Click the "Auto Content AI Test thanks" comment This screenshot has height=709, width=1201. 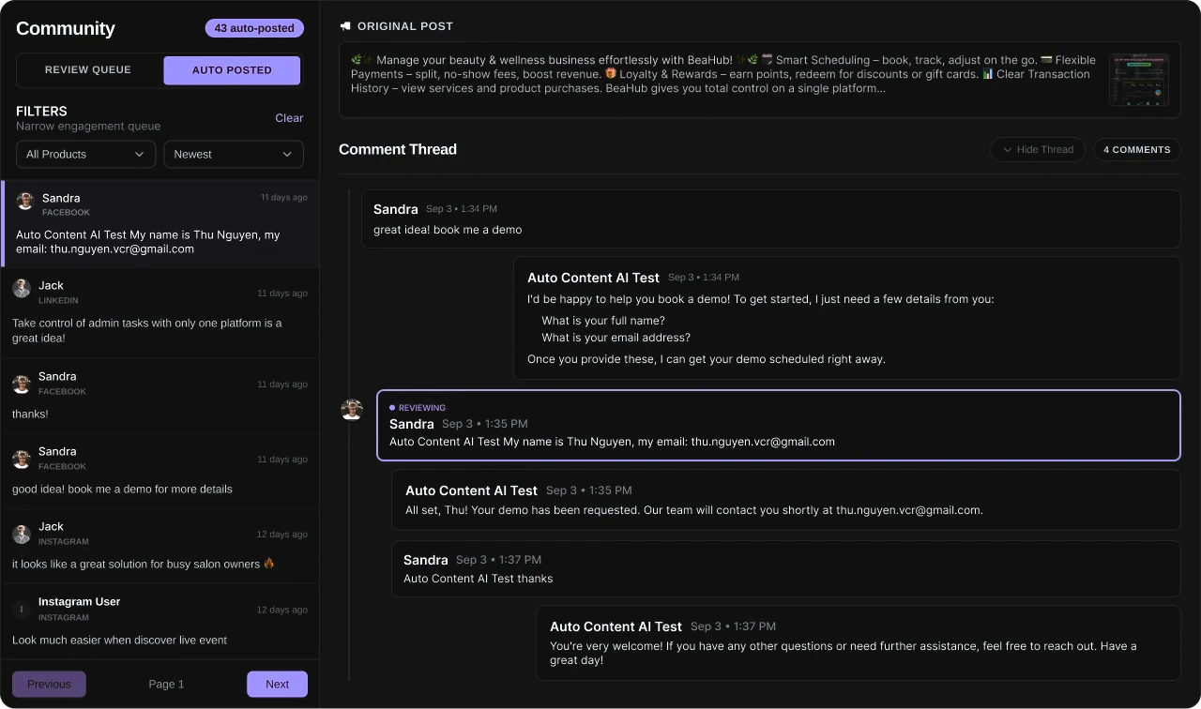[785, 568]
